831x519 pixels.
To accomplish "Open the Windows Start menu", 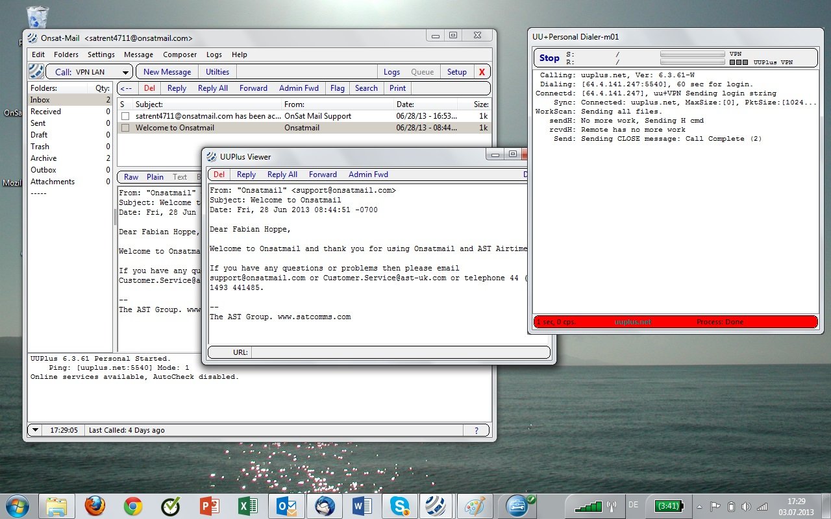I will click(x=18, y=506).
